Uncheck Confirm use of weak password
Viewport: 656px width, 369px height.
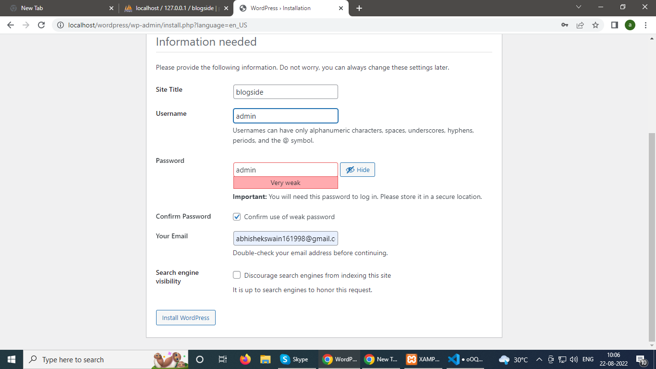click(237, 217)
